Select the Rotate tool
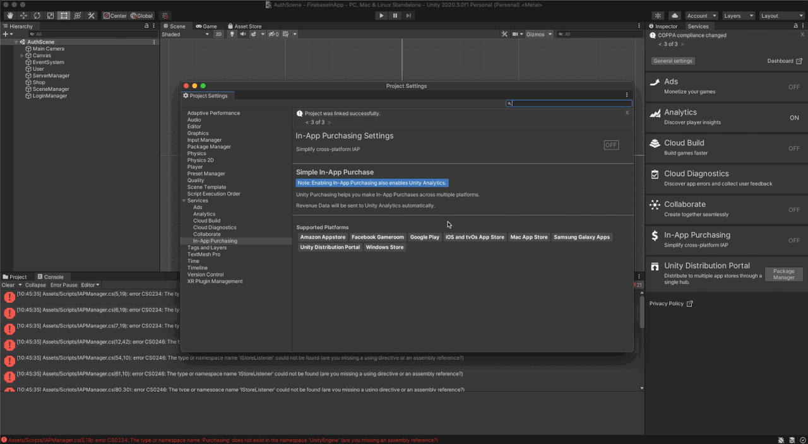 (37, 16)
